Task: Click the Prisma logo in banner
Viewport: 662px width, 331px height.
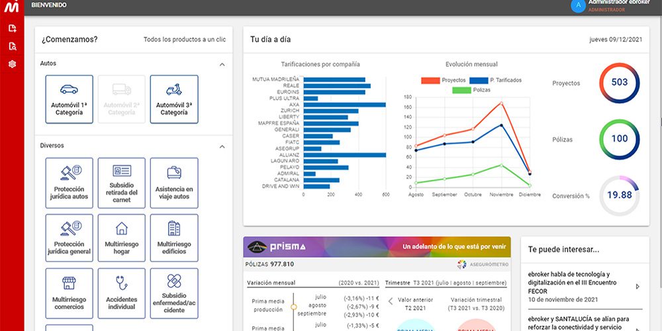Action: pyautogui.click(x=277, y=246)
